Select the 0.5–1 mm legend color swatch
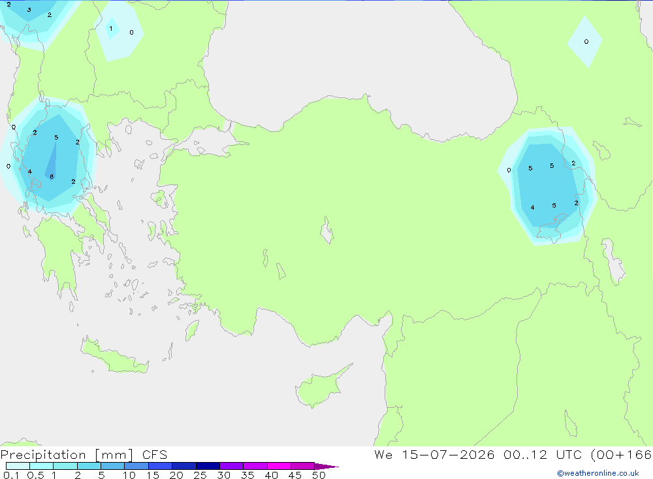The image size is (653, 479). (42, 466)
